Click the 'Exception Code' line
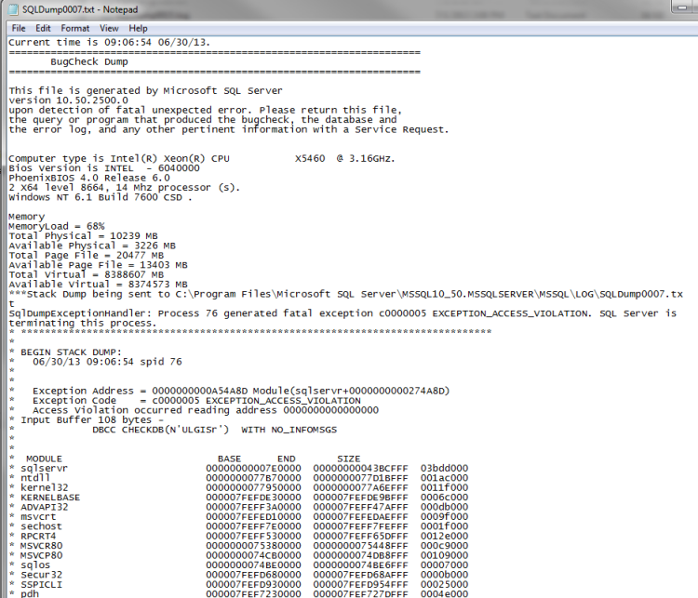The width and height of the screenshot is (698, 598). [x=196, y=401]
